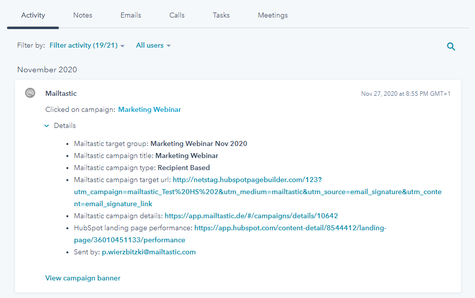The width and height of the screenshot is (475, 298).
Task: Click the Filter by: label
Action: (31, 45)
